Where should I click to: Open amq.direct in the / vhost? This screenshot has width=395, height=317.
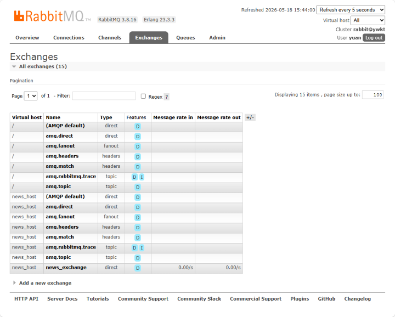pyautogui.click(x=59, y=136)
